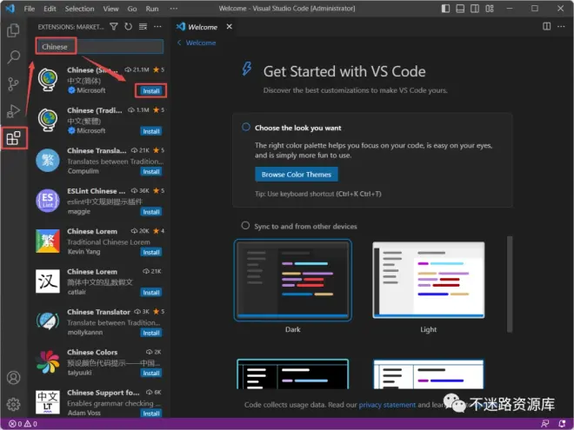The height and width of the screenshot is (430, 574).
Task: Select the light high contrast theme thumbnail
Action: coord(428,374)
